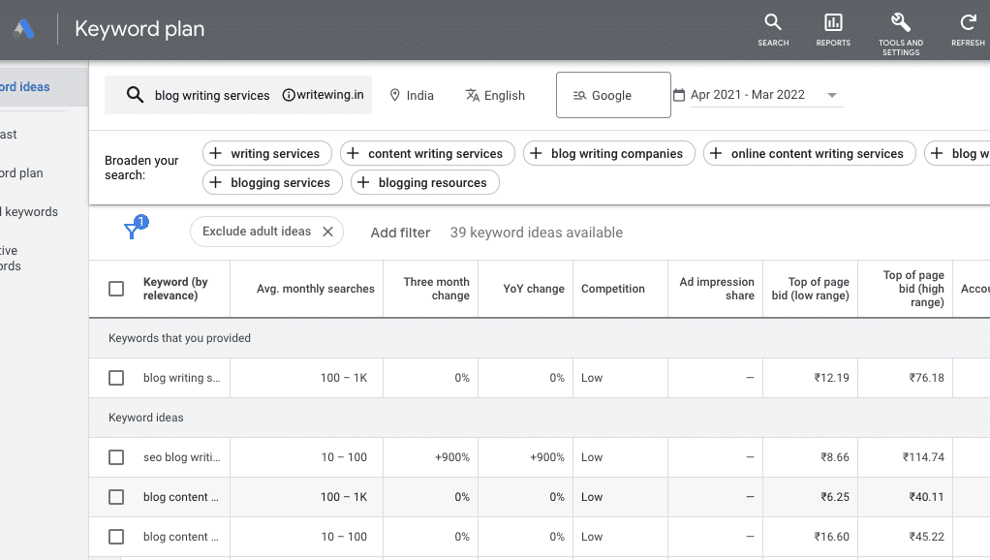Click Add filter

(x=400, y=233)
